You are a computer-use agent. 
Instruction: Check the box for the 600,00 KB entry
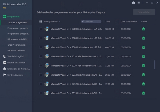point(41,47)
